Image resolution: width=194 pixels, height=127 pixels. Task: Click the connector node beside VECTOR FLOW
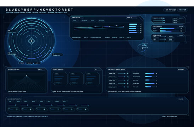(x=128, y=77)
